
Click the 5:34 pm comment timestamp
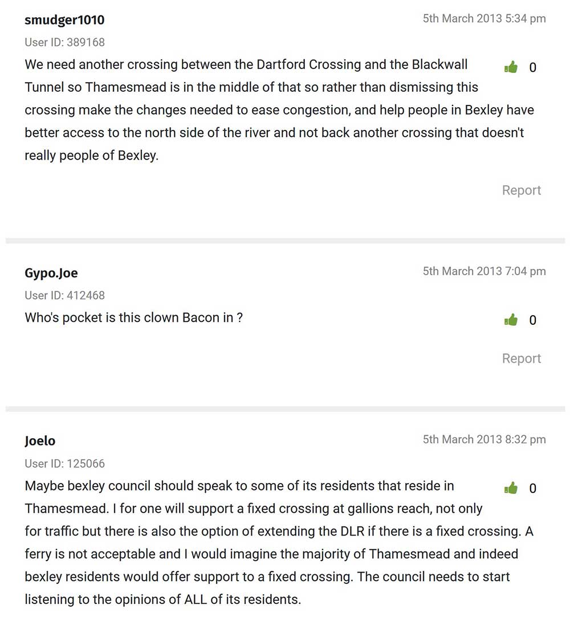tap(484, 19)
